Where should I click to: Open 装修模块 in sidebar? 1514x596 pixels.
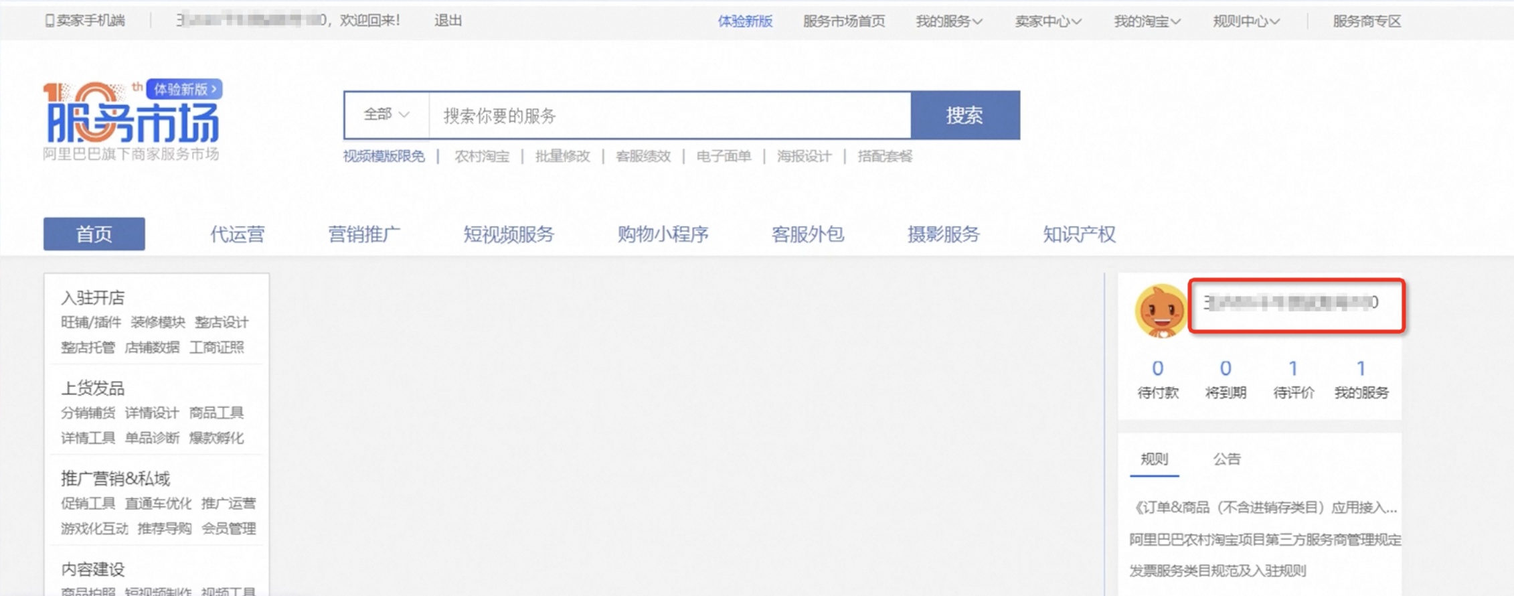(158, 322)
